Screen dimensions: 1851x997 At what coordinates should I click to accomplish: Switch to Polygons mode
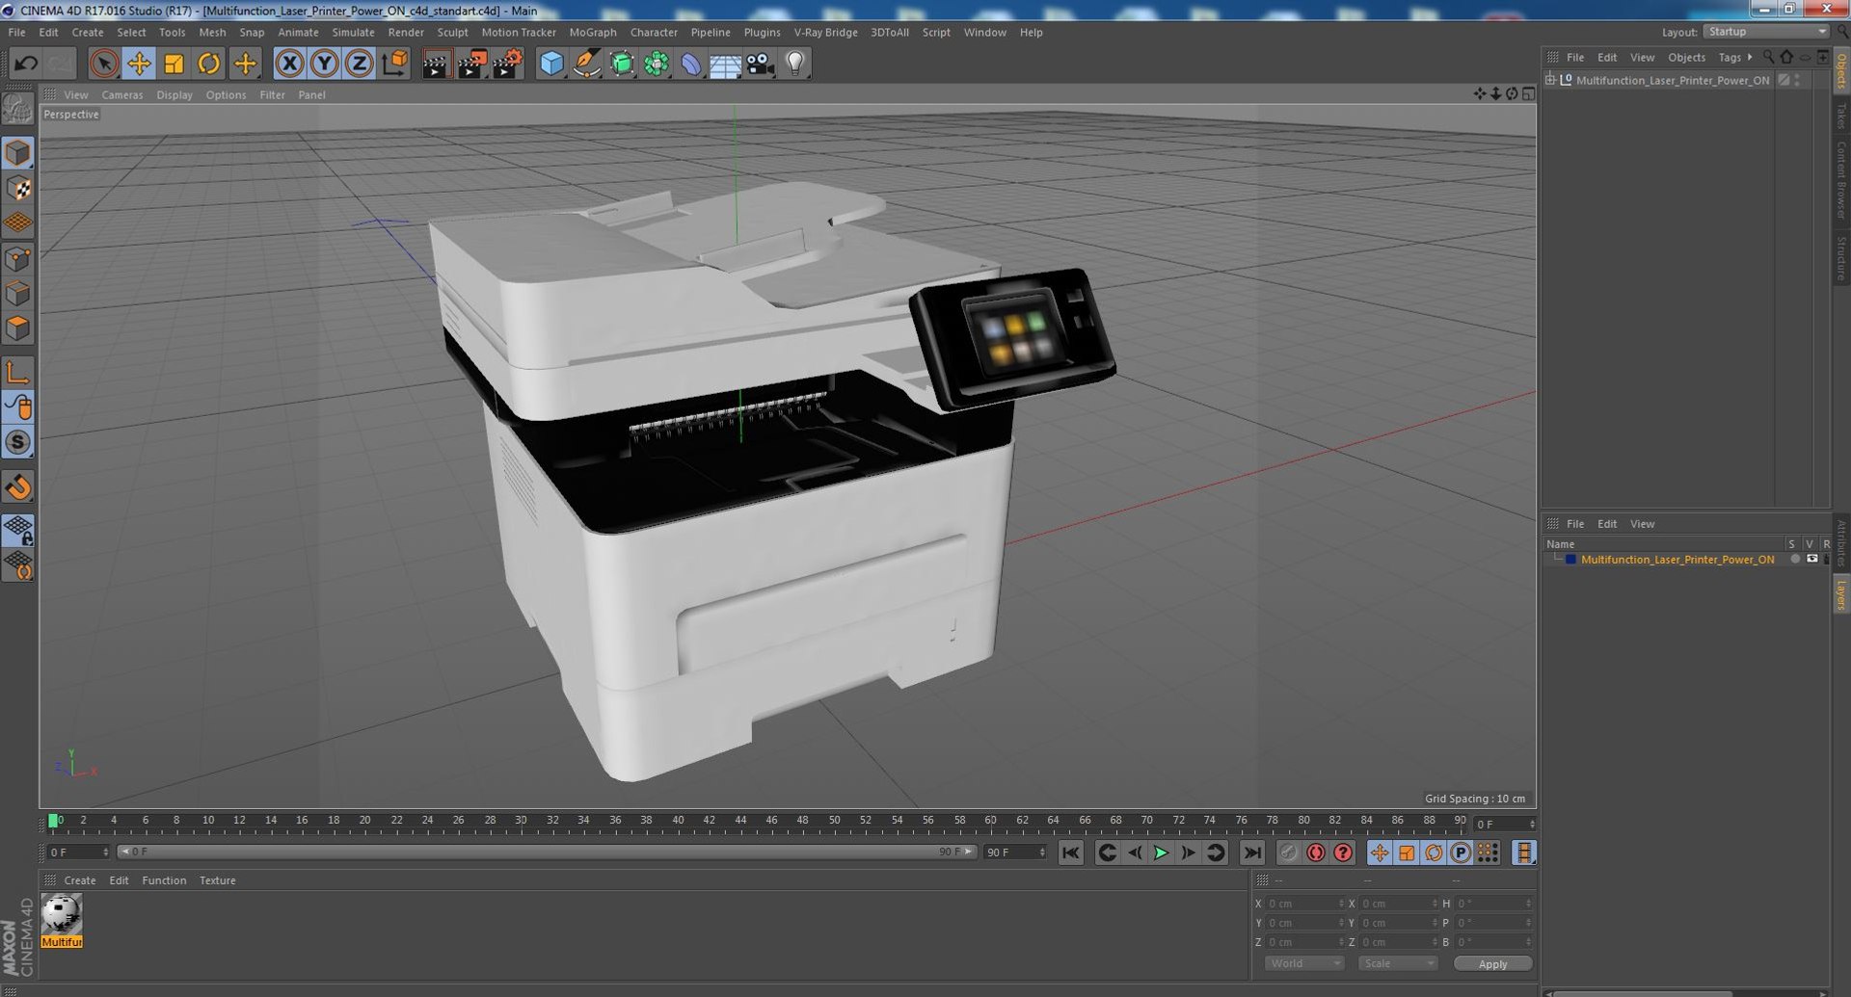(18, 328)
